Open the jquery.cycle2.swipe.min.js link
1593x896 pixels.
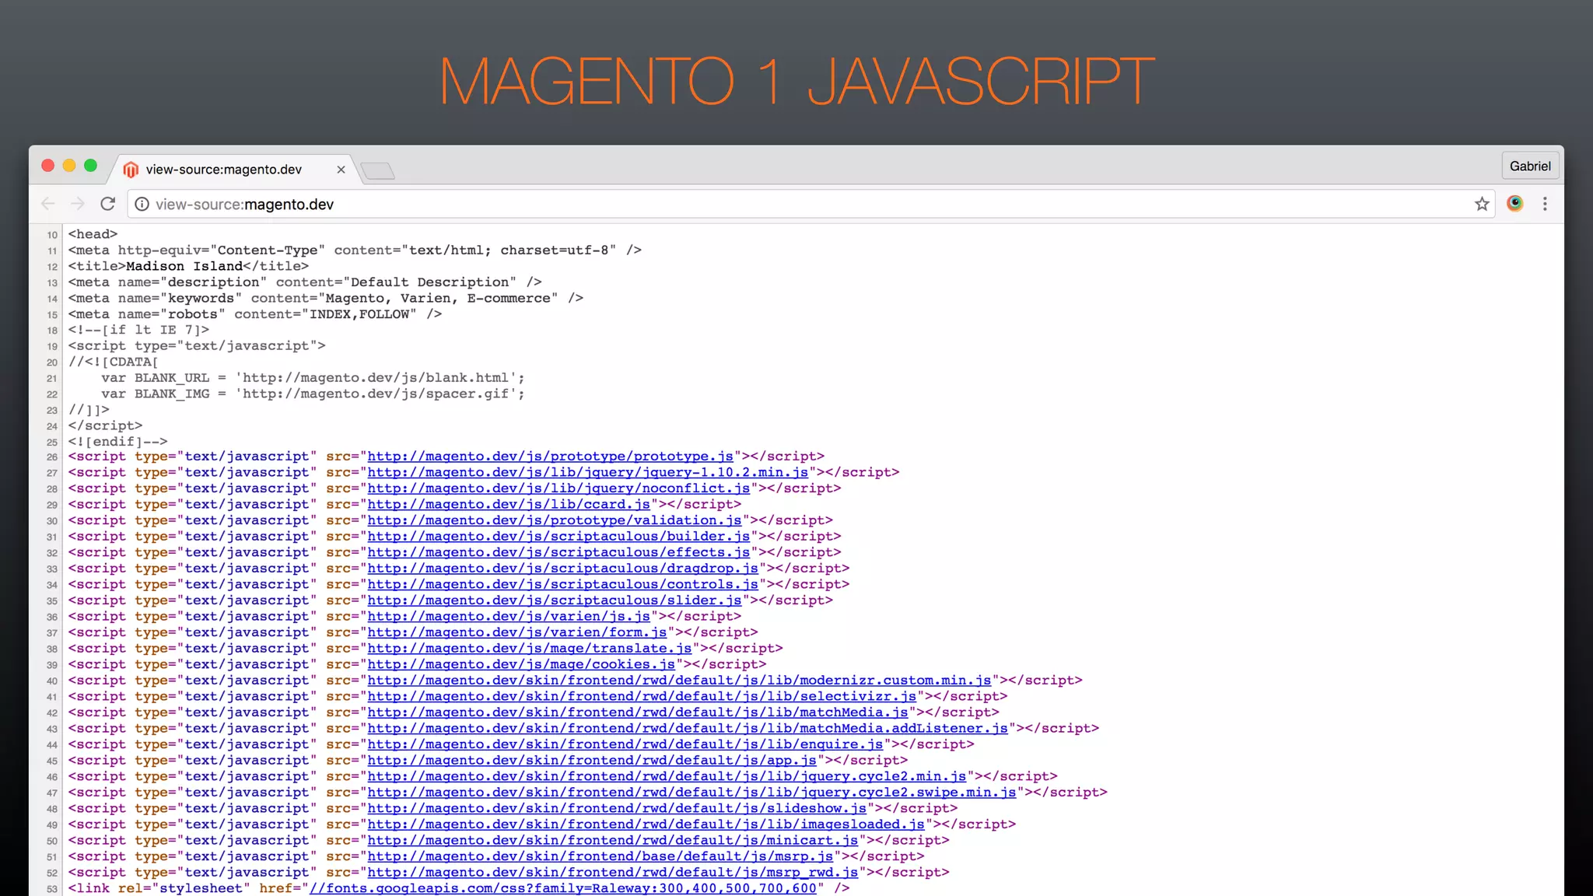tap(692, 793)
